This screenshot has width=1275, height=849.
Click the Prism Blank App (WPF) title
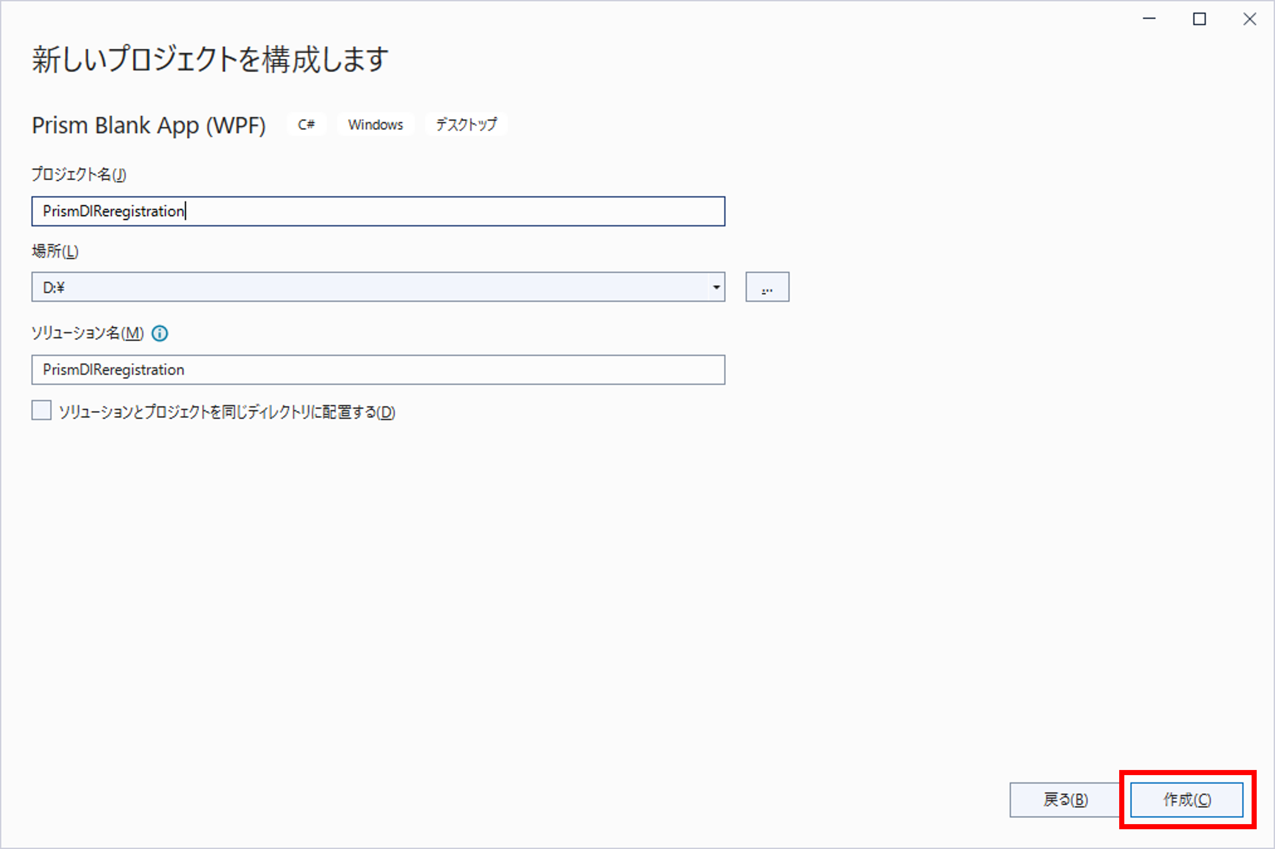pyautogui.click(x=148, y=125)
